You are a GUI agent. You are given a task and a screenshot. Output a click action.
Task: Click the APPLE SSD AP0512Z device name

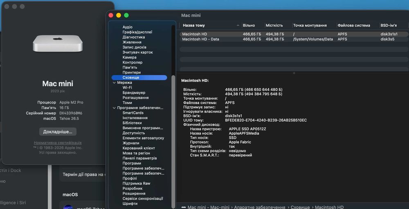pos(247,129)
